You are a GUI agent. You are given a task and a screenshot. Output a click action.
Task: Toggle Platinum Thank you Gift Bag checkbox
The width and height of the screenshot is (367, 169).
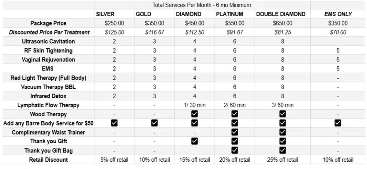click(235, 150)
